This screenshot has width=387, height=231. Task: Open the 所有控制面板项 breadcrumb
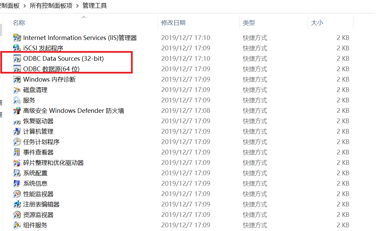tap(51, 5)
